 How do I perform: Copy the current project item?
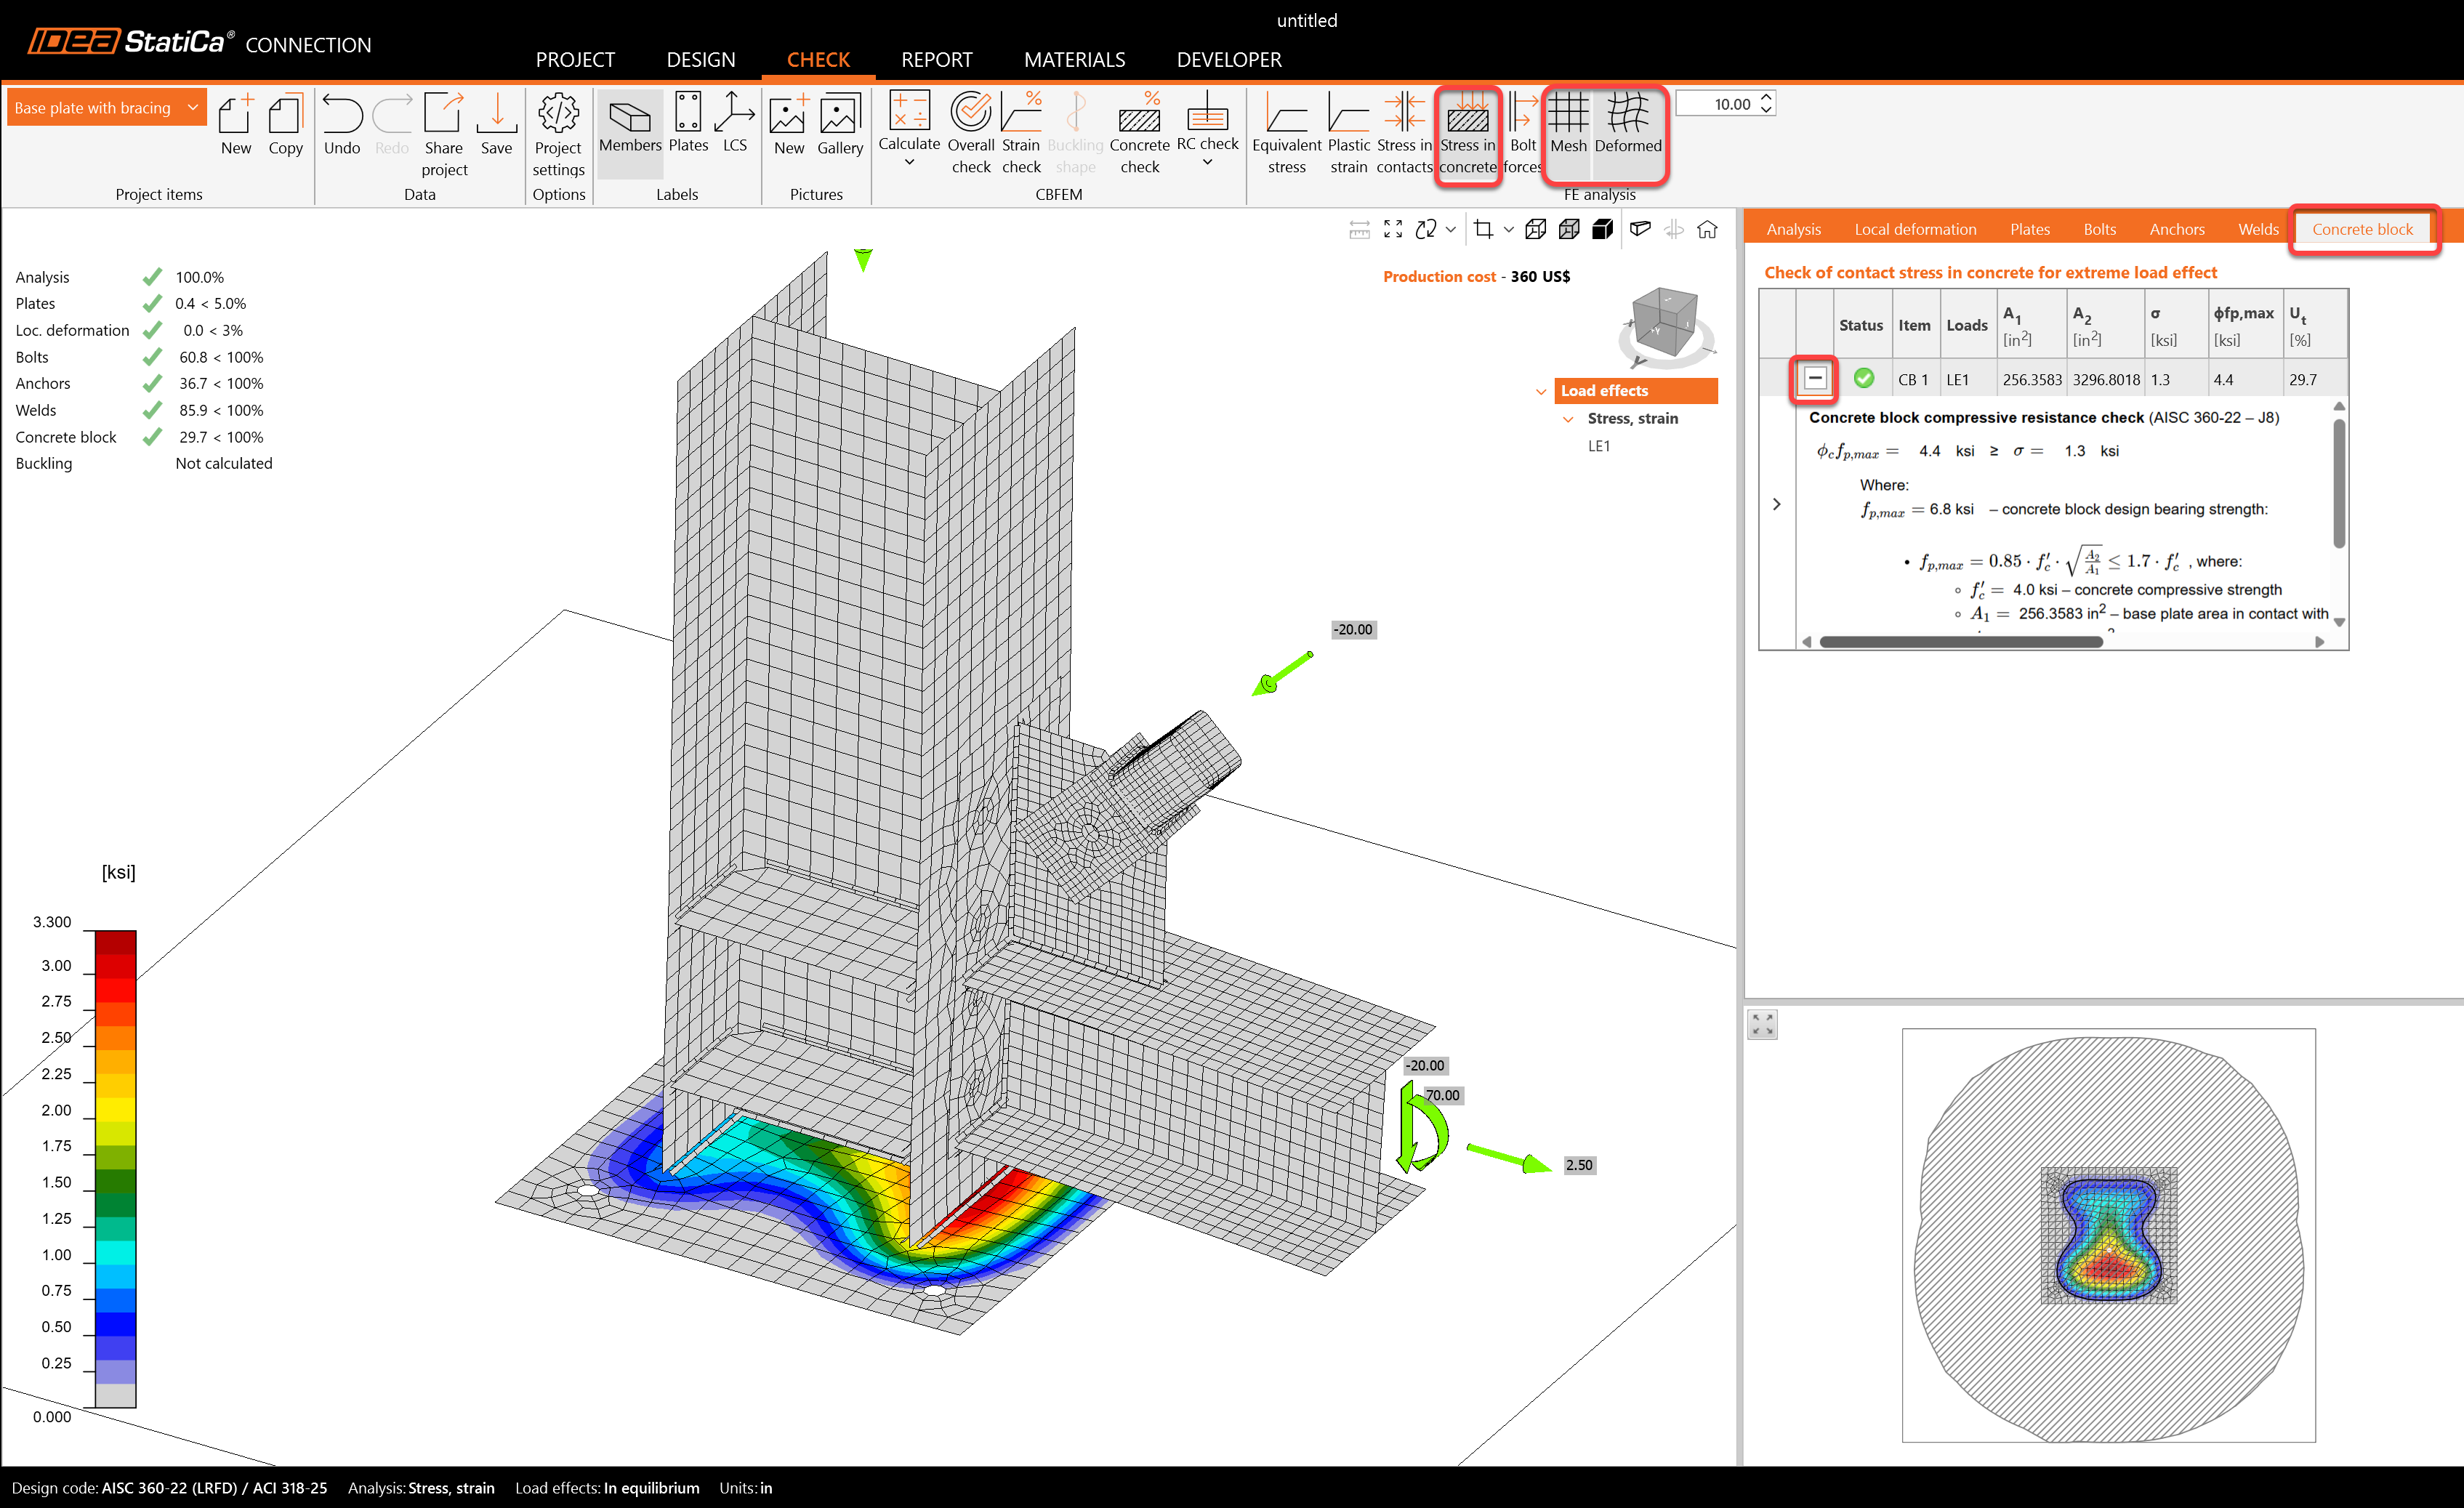tap(285, 125)
